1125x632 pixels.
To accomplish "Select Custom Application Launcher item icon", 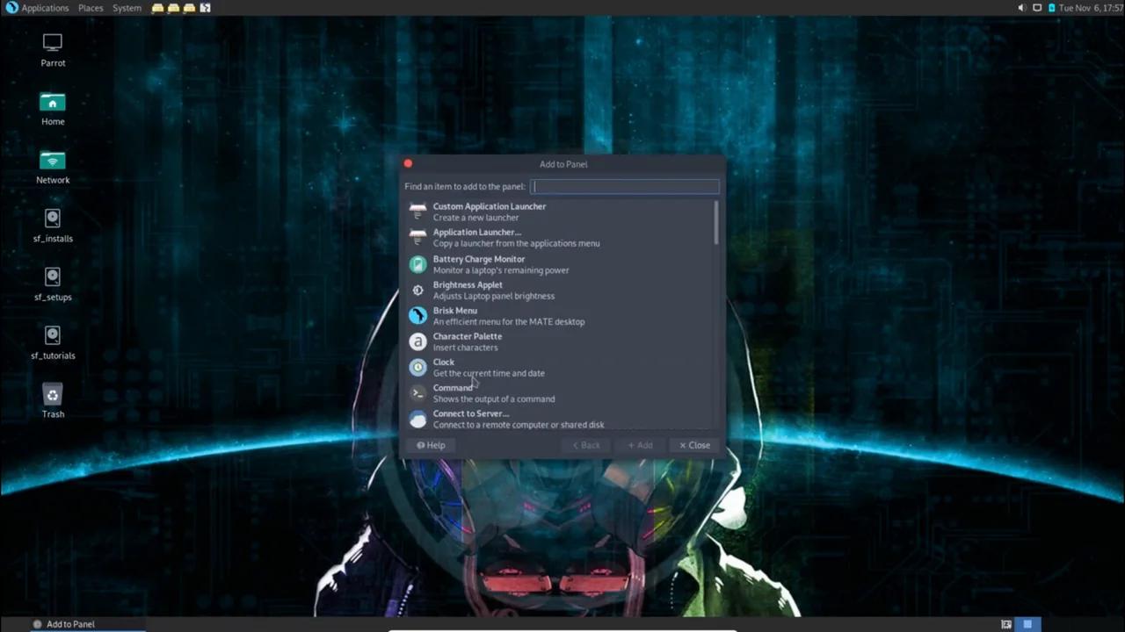I will (417, 212).
